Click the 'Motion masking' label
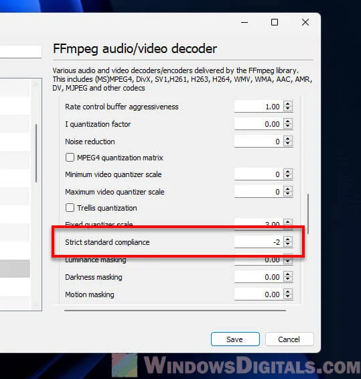The width and height of the screenshot is (361, 379). point(90,294)
